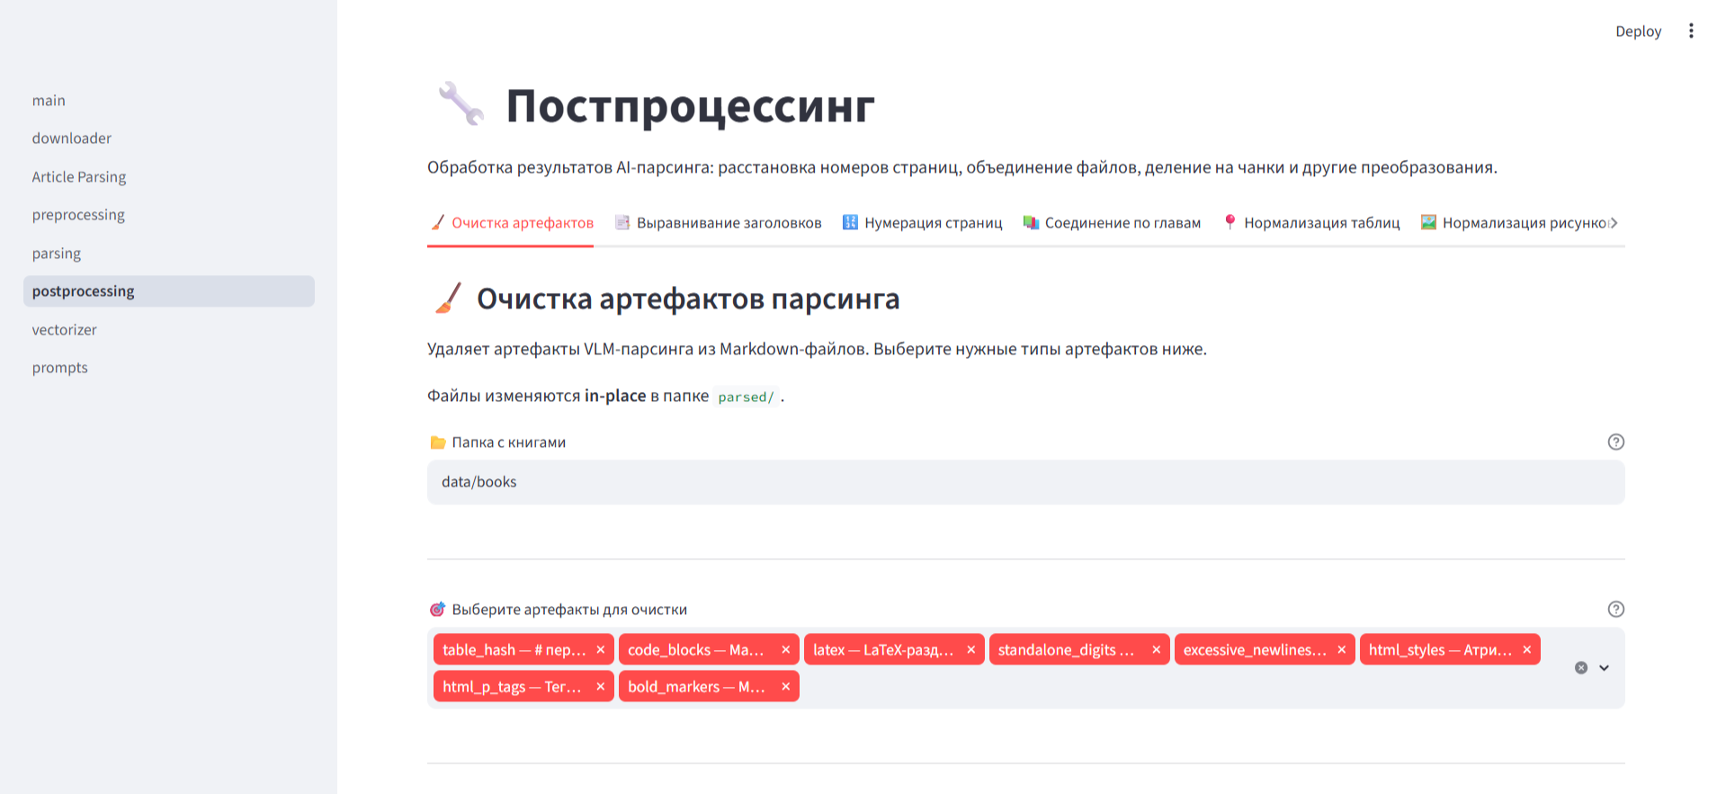Image resolution: width=1717 pixels, height=794 pixels.
Task: Open the Article Parsing page
Action: click(x=169, y=177)
